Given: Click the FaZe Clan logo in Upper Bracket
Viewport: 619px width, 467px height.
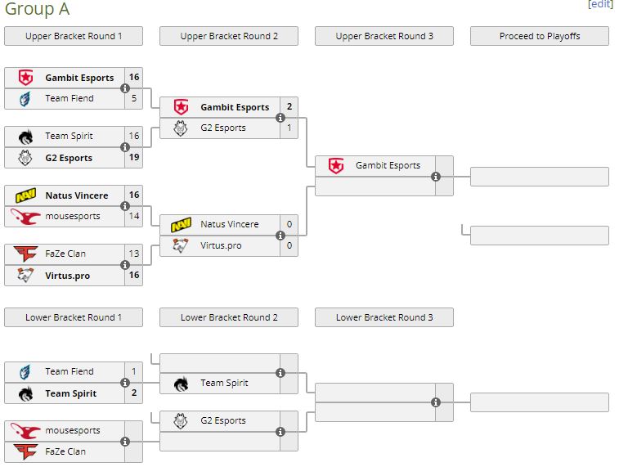Looking at the screenshot, I should pyautogui.click(x=25, y=254).
